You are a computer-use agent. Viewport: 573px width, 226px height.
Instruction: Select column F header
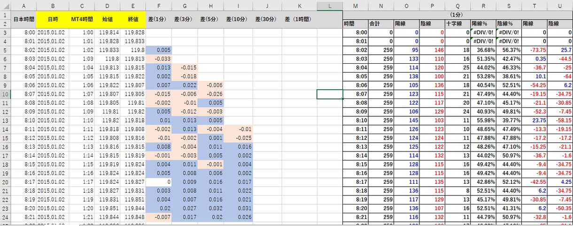[159, 6]
